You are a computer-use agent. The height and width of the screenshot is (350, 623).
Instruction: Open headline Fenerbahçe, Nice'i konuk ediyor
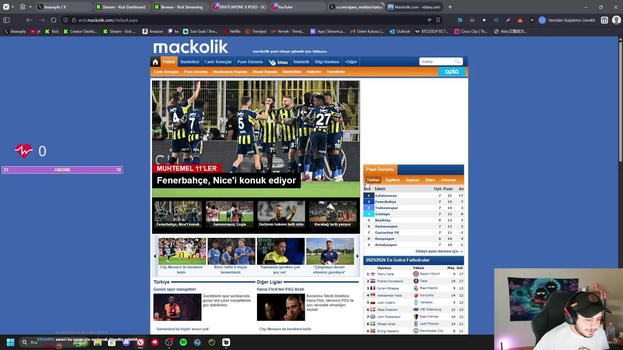226,180
